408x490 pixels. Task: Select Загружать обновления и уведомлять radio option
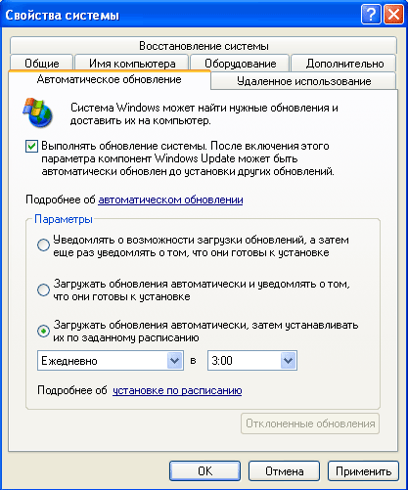(x=43, y=290)
